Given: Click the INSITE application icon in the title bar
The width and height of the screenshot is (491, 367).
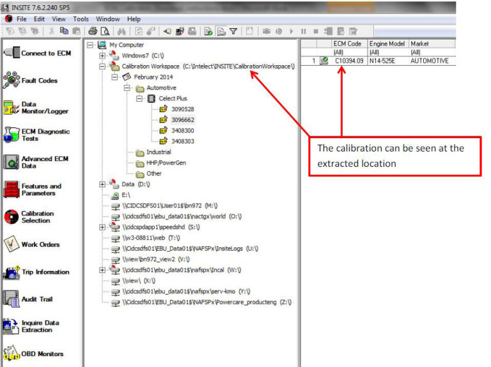Looking at the screenshot, I should [x=5, y=7].
